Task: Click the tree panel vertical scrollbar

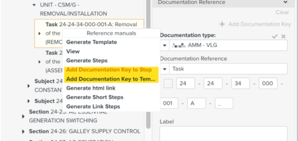Action: point(148,65)
